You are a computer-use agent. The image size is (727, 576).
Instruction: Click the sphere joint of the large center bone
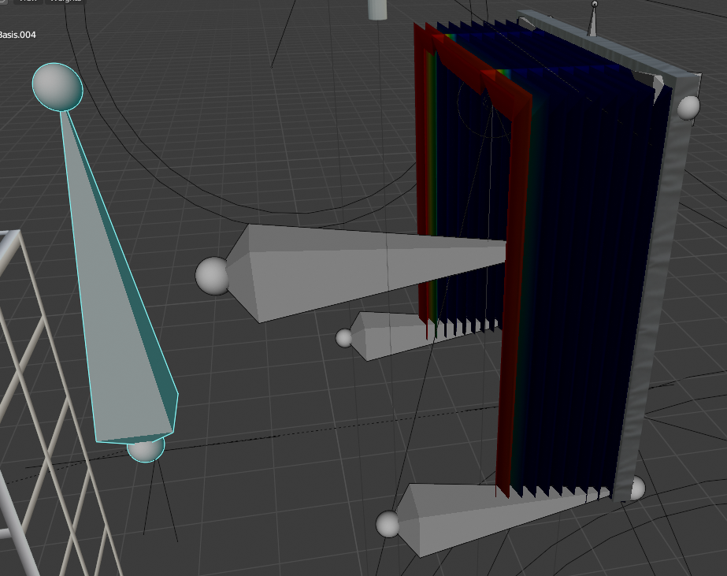click(212, 275)
